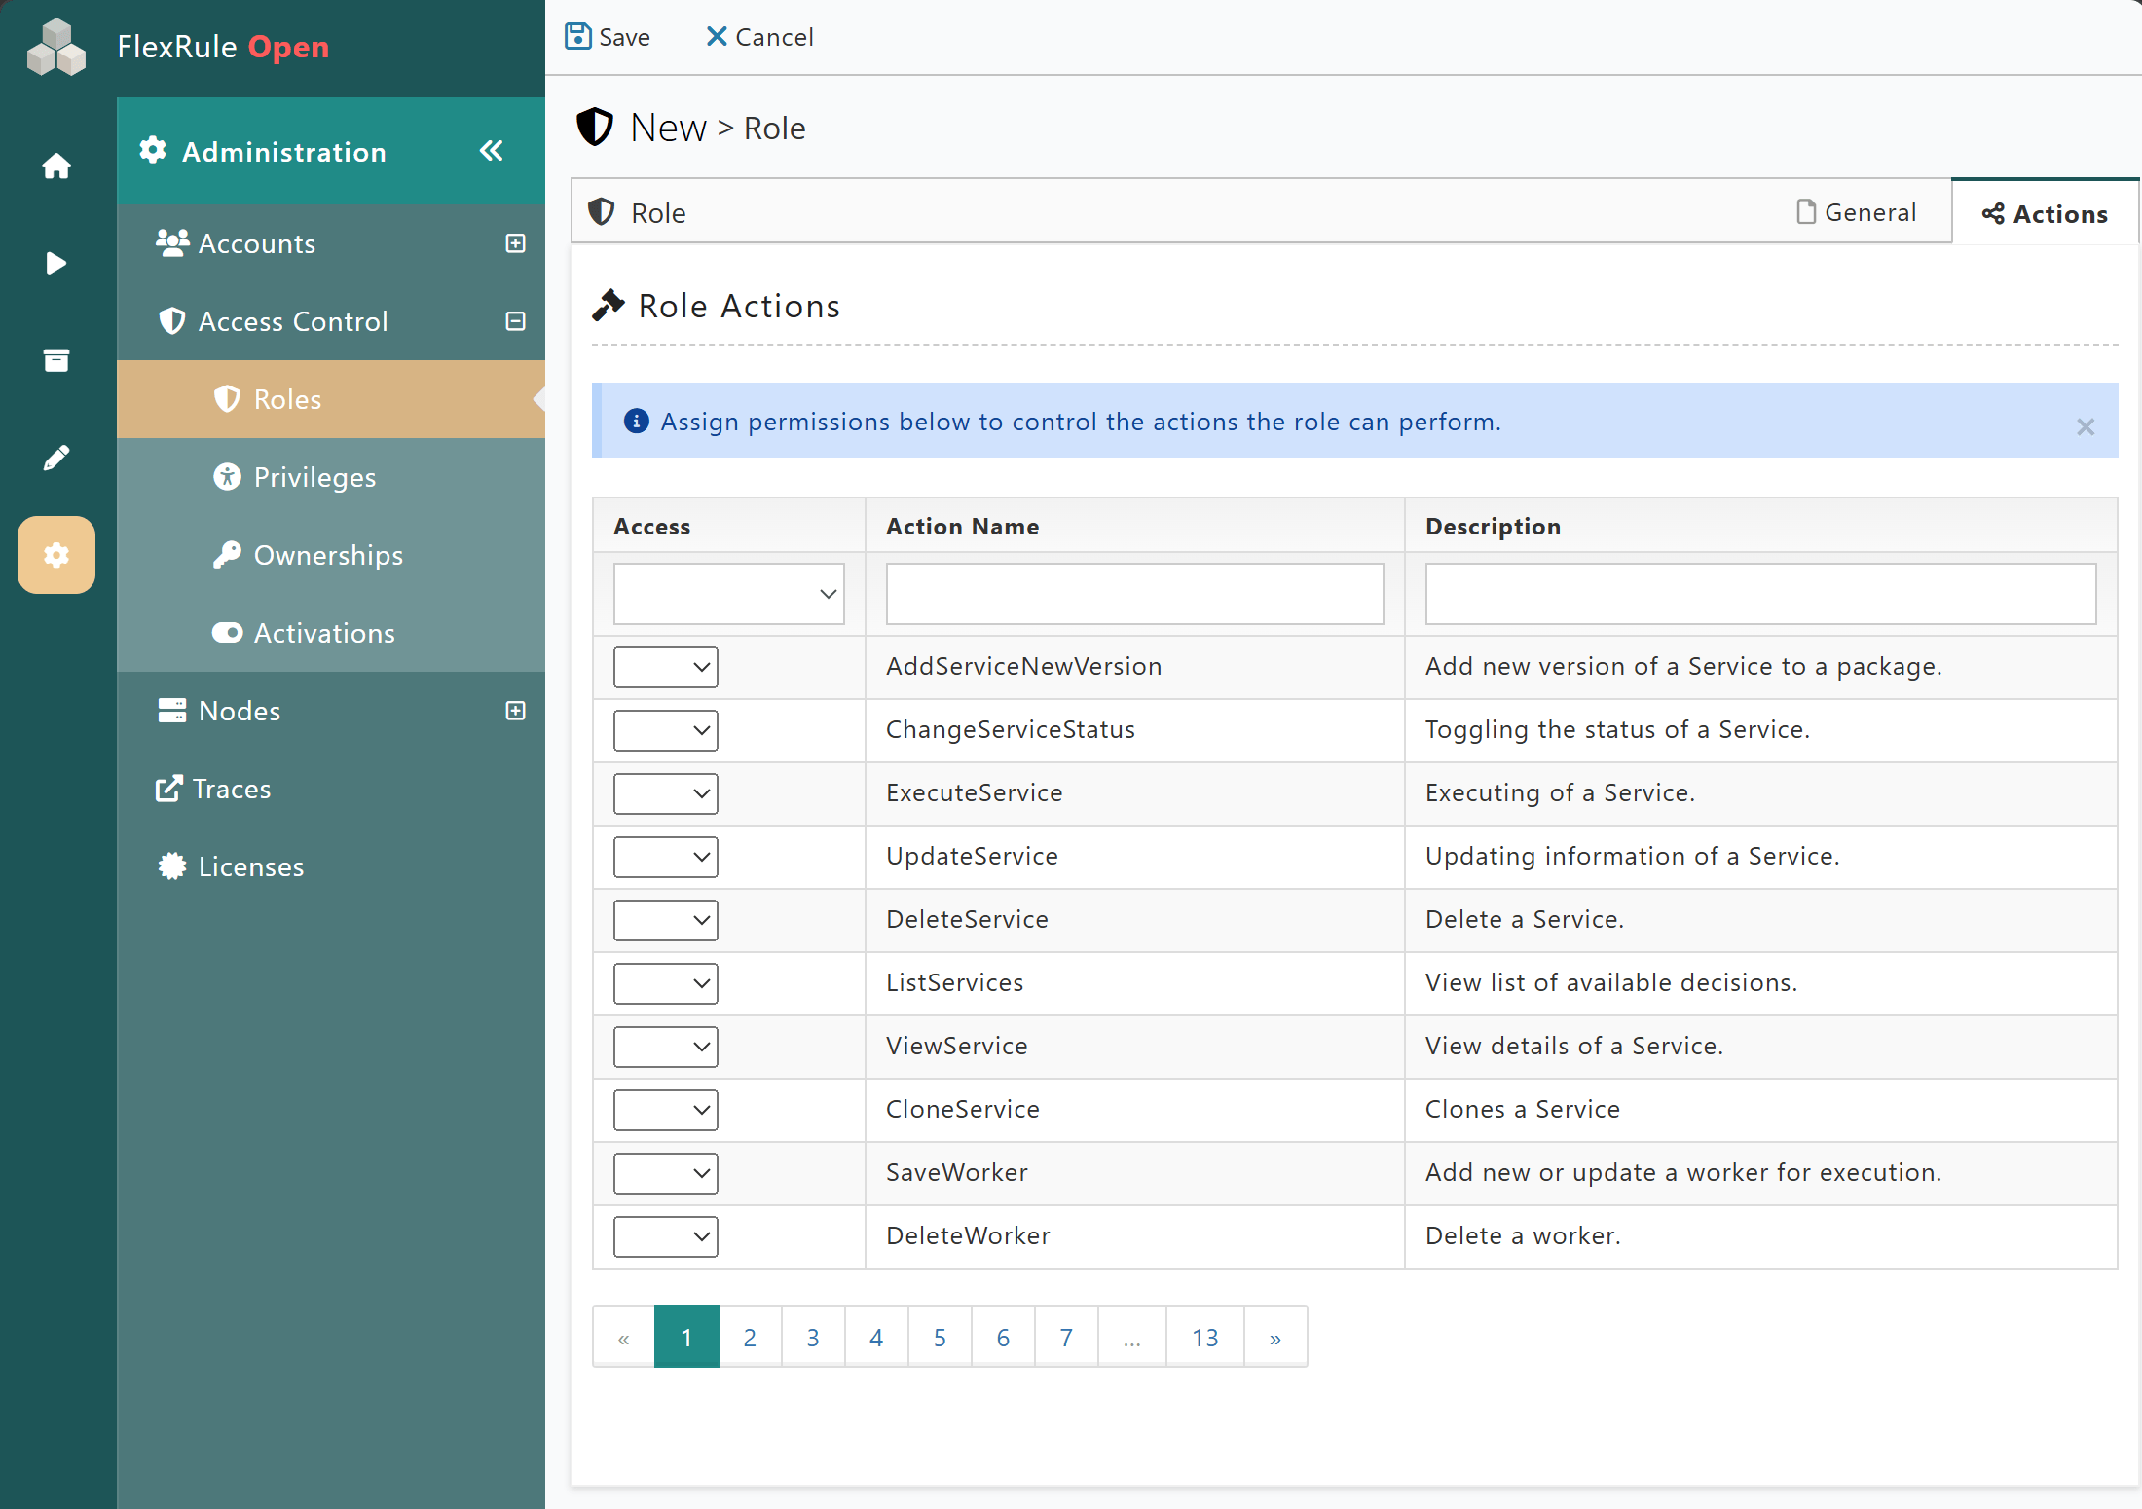Switch to the Actions tab

pyautogui.click(x=2046, y=213)
